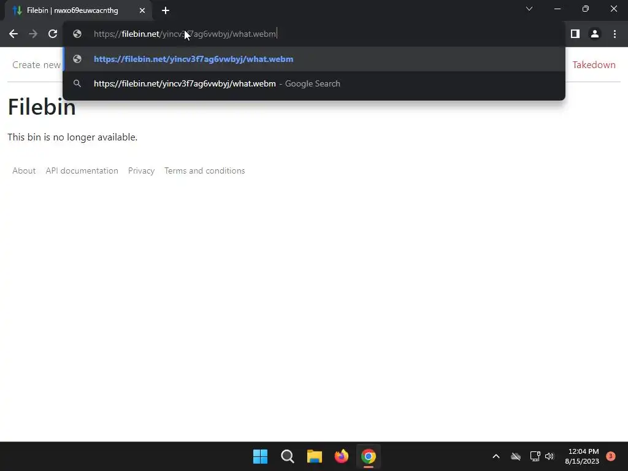Select the highlighted filebin.net URL suggestion

(314, 59)
